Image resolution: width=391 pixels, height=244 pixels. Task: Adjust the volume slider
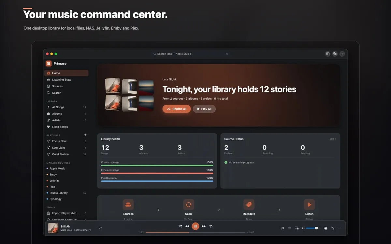313,228
